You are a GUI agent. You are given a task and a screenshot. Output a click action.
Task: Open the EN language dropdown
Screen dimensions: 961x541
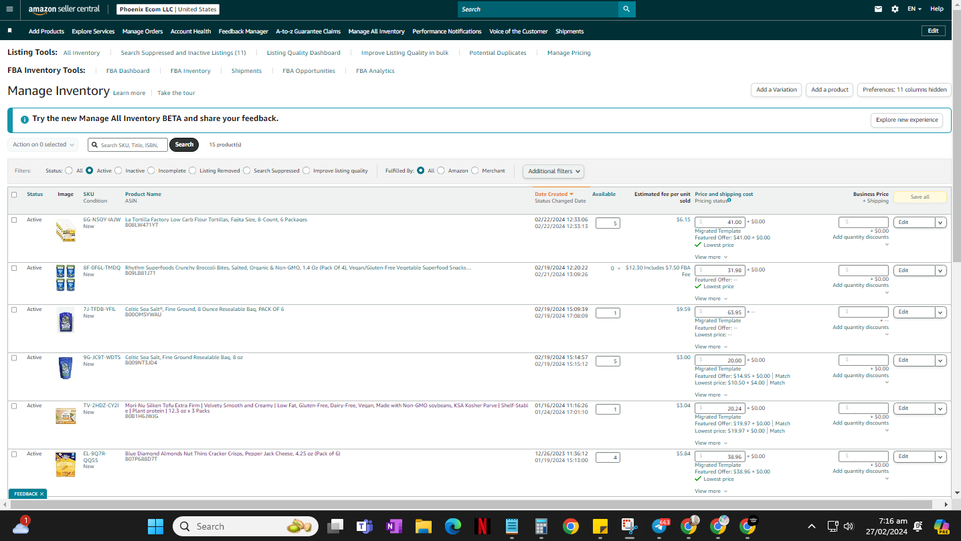click(914, 9)
